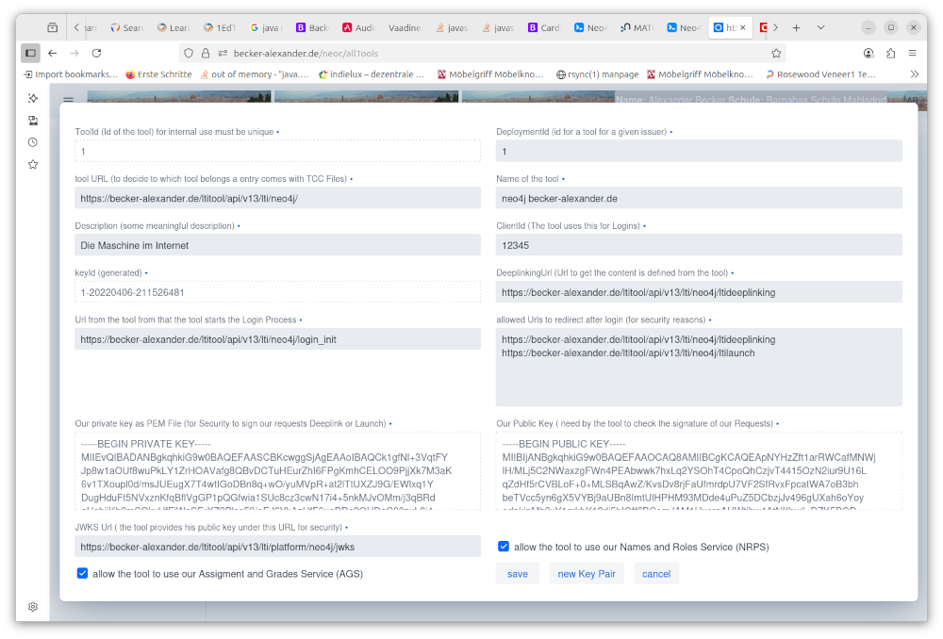Viewport: 943px width, 639px height.
Task: Disable the Names and Roles Service checkbox
Action: point(504,545)
